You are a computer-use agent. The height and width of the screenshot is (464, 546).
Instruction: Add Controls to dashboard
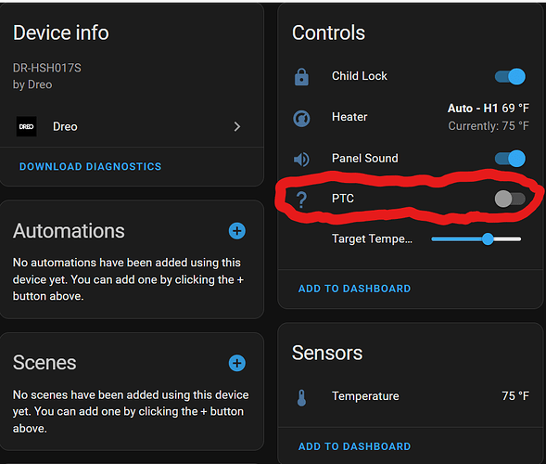click(x=354, y=289)
